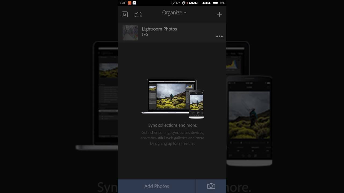344x193 pixels.
Task: Tap the cloud sync disabled icon
Action: click(138, 14)
